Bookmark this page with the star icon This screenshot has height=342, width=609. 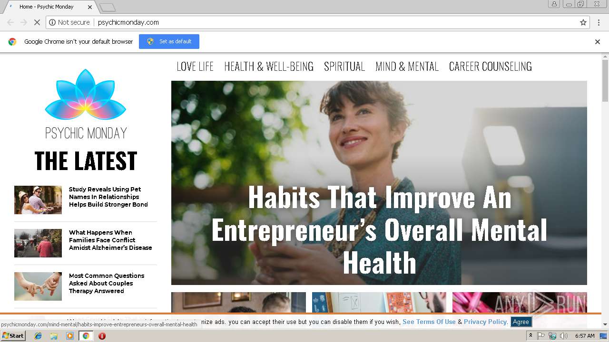click(583, 22)
